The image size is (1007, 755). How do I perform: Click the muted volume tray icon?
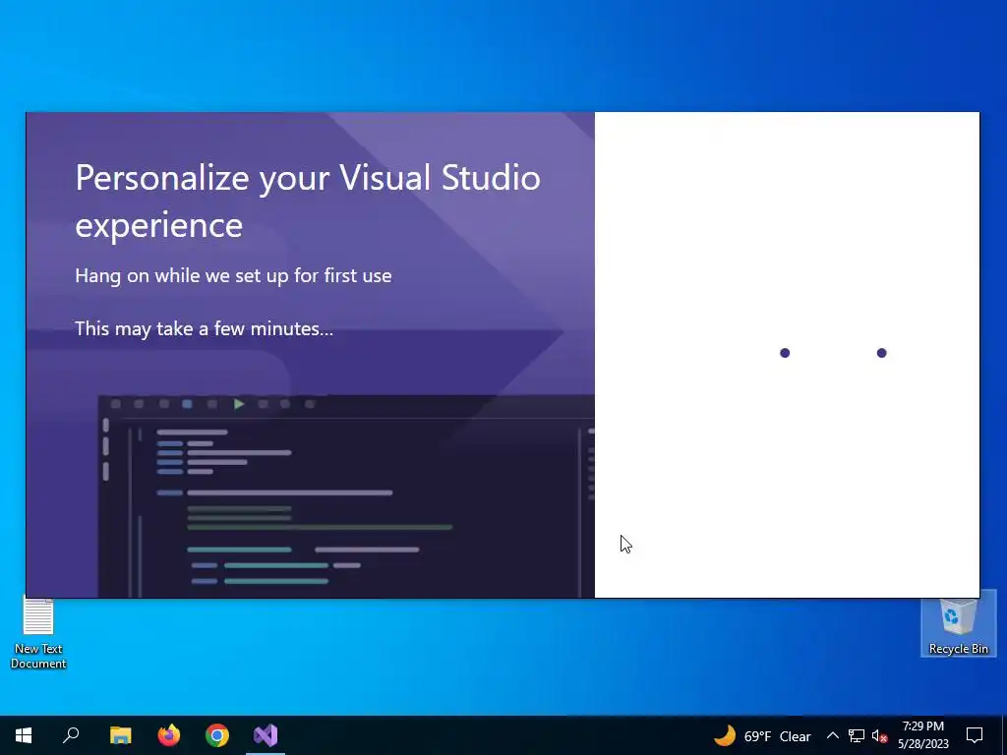879,735
